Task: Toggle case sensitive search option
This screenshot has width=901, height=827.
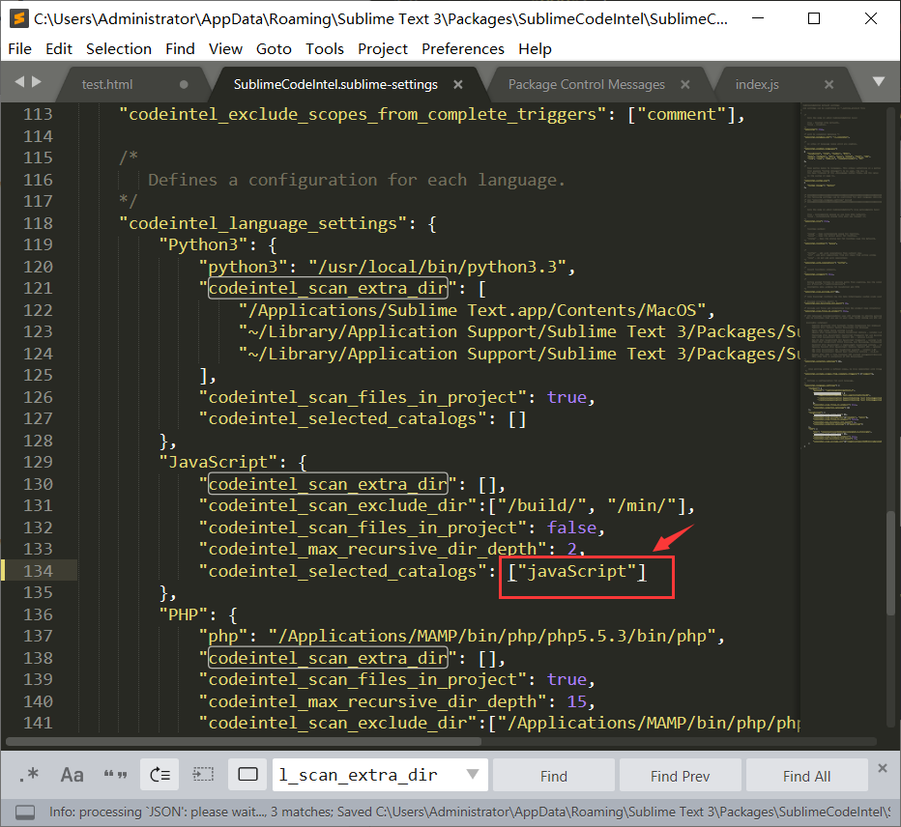Action: pos(72,775)
